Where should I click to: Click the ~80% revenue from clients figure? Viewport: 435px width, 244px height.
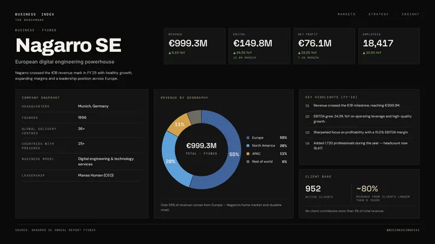(x=367, y=189)
